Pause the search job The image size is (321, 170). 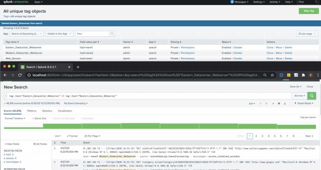[x=260, y=104]
